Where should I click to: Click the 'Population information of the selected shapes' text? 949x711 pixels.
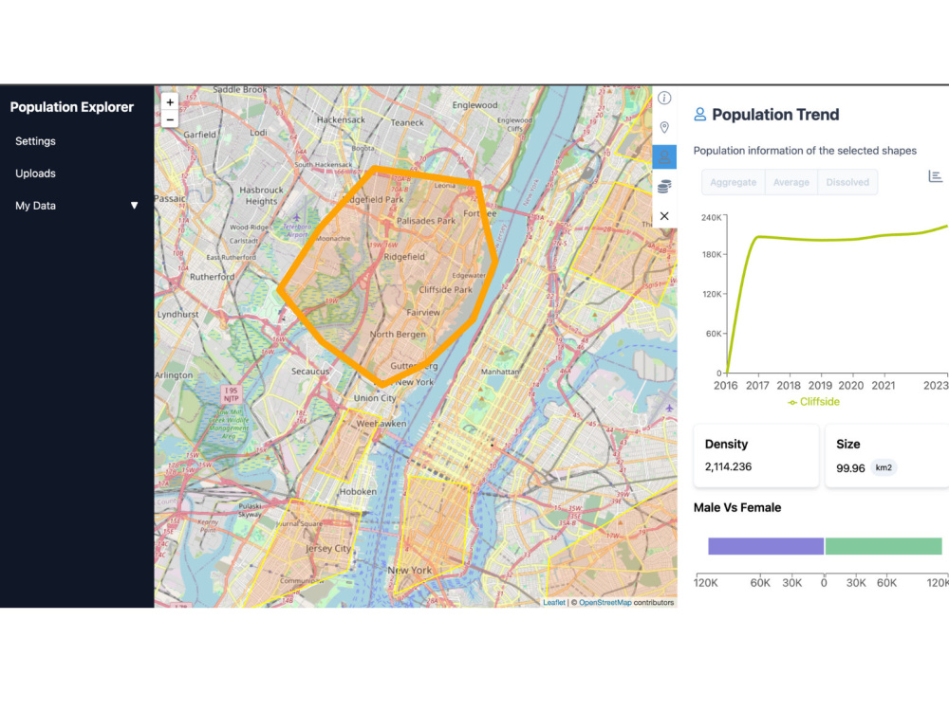click(x=805, y=151)
